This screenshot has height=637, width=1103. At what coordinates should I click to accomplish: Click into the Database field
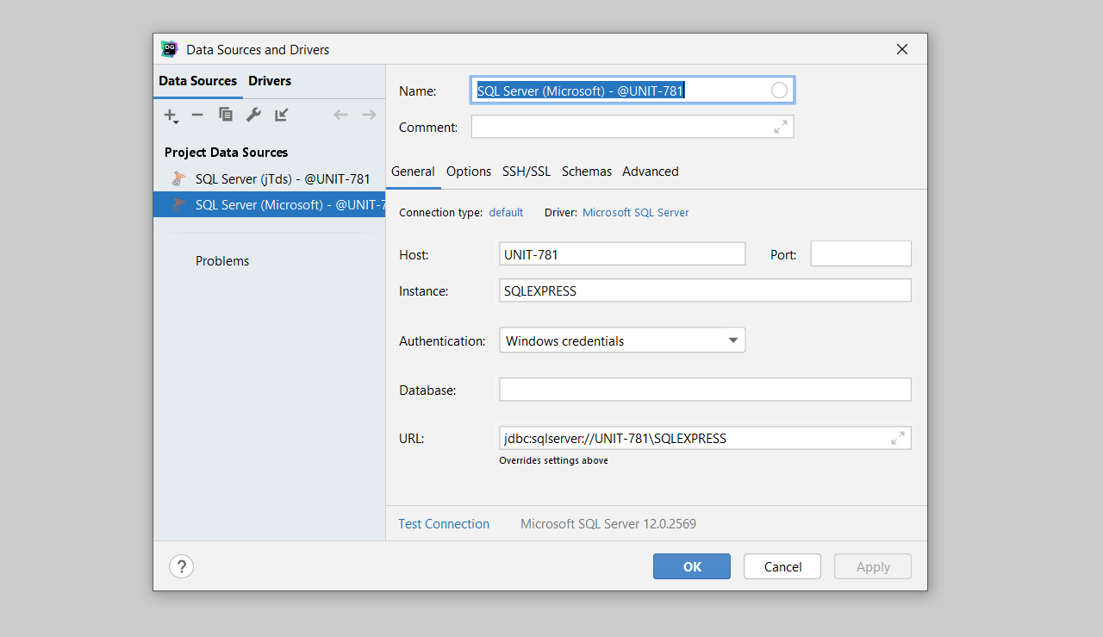pyautogui.click(x=705, y=390)
